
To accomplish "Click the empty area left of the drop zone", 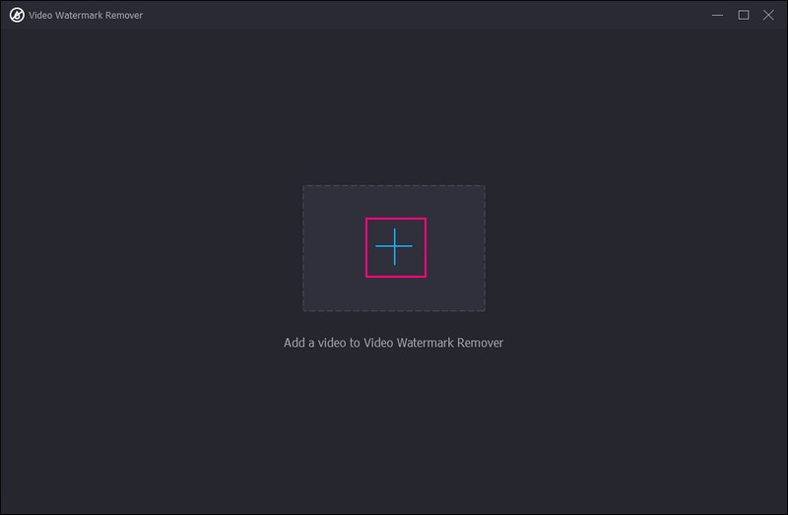I will (148, 248).
